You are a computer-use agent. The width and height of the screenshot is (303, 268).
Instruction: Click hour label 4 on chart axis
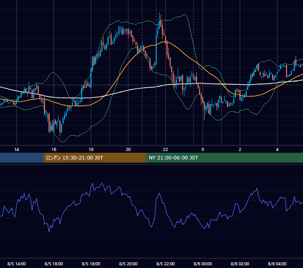[x=277, y=150]
